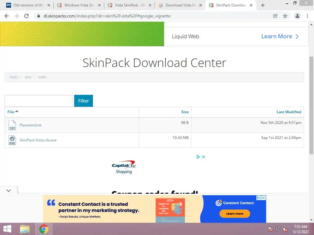Open a new tab with plus button
314x235 pixels.
point(263,6)
